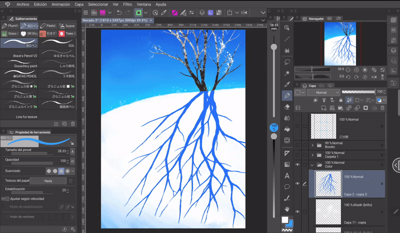The width and height of the screenshot is (400, 233).
Task: Select the Fill bucket tool
Action: [x=287, y=129]
